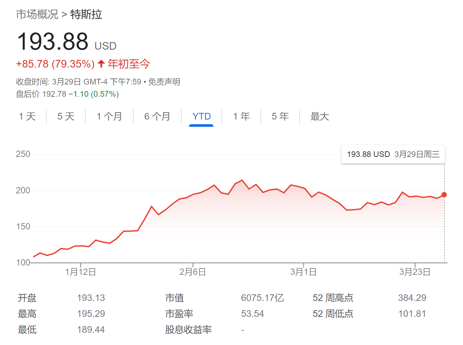The image size is (463, 345).
Task: Click the red data point on chart
Action: pos(444,195)
